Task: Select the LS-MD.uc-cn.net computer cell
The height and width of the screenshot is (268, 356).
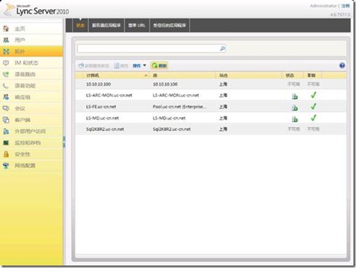Action: click(x=102, y=118)
